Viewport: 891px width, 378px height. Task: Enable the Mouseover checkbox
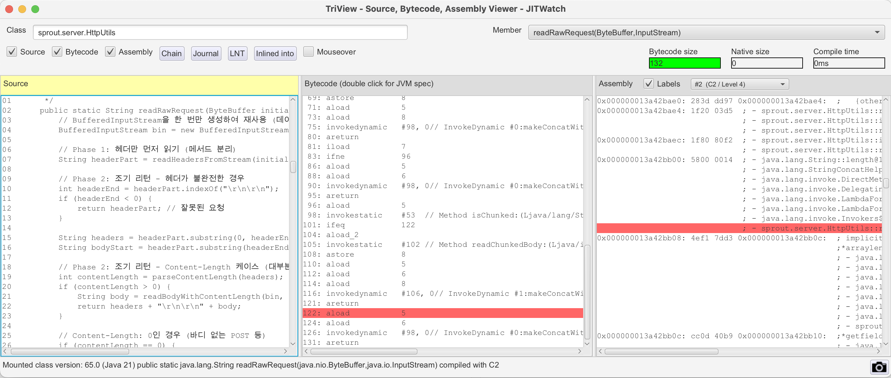(x=308, y=52)
